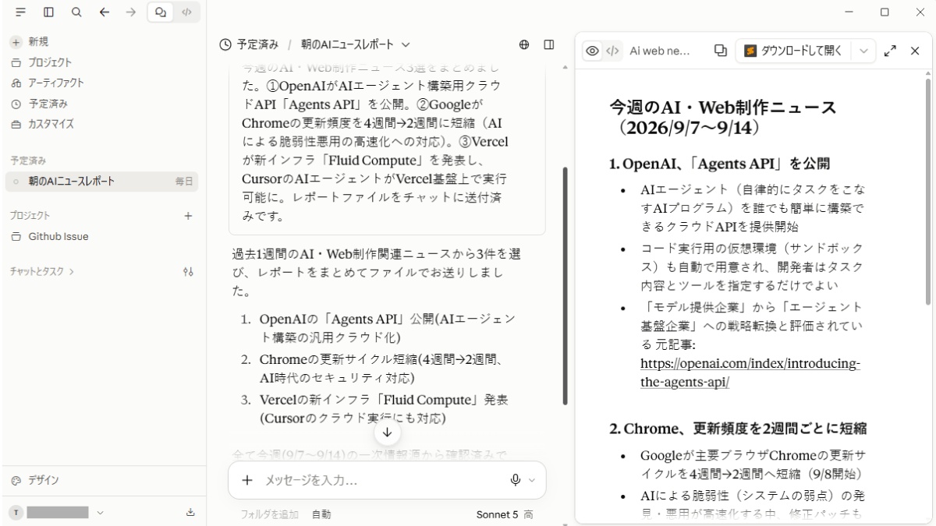The image size is (936, 526).
Task: Open the user account dropdown
Action: coord(56,512)
